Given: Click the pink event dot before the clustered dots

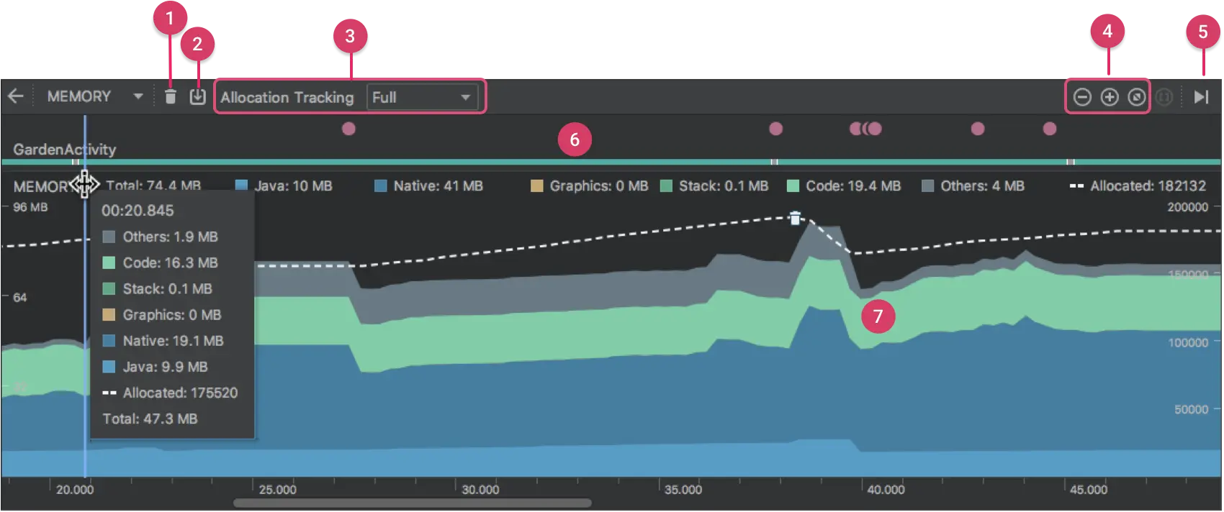Looking at the screenshot, I should tap(775, 129).
